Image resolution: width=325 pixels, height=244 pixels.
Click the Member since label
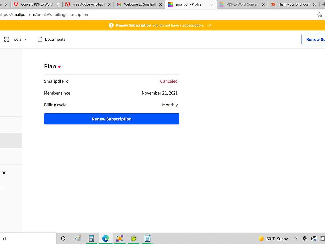57,93
